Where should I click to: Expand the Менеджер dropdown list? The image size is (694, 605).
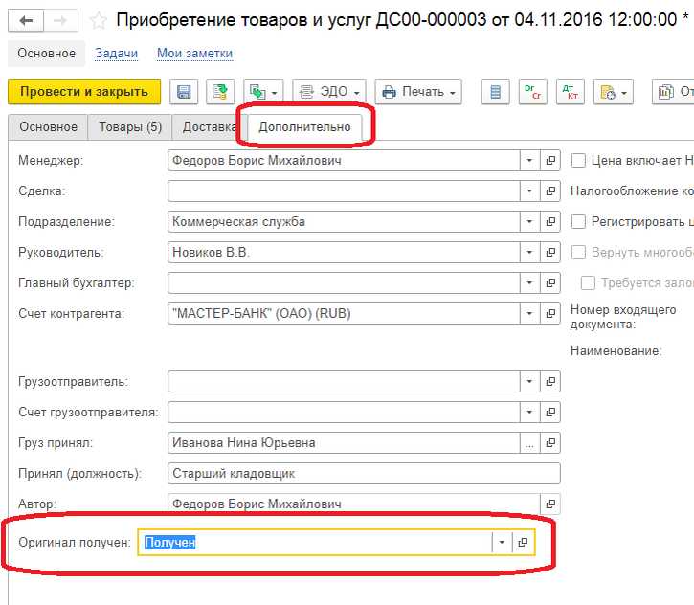pyautogui.click(x=529, y=160)
